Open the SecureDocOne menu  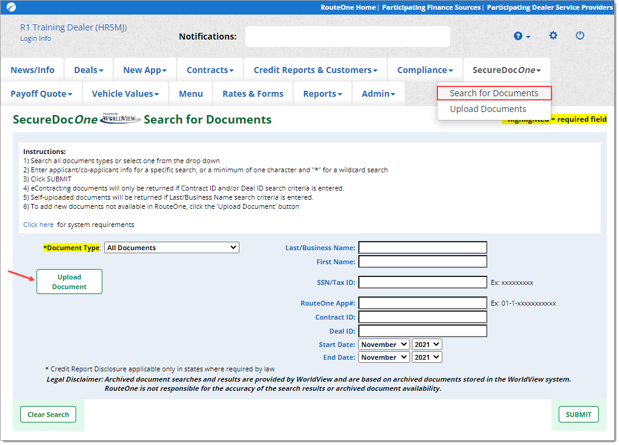[506, 70]
